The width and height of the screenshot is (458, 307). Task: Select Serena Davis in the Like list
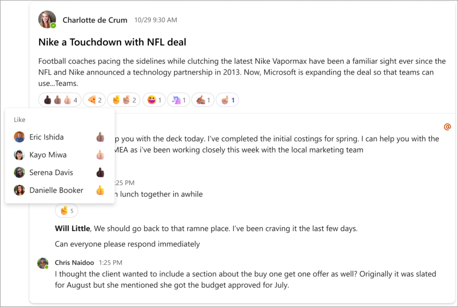click(59, 172)
